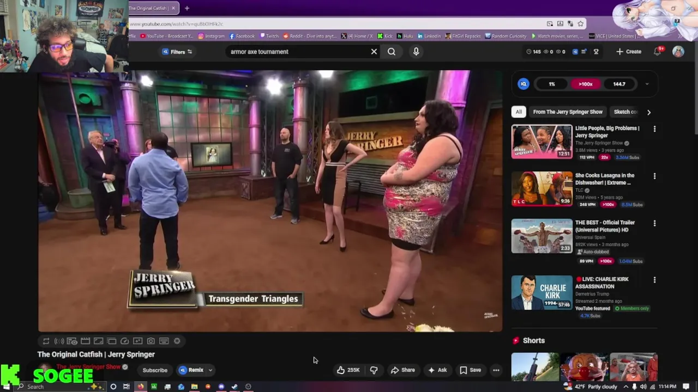This screenshot has height=392, width=698.
Task: Select From The Jerry Springer Show chip
Action: (x=568, y=112)
